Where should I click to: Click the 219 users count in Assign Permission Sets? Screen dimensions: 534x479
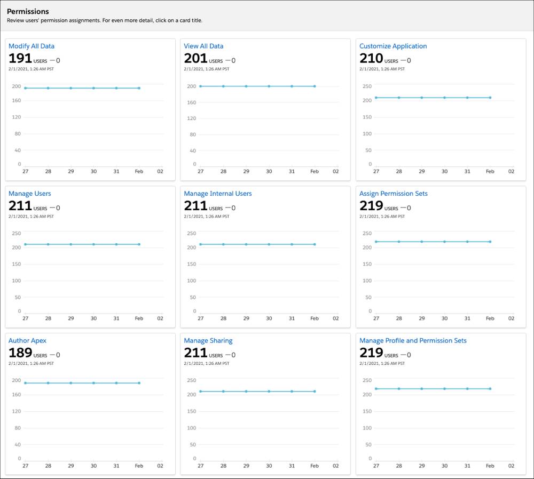click(x=371, y=206)
